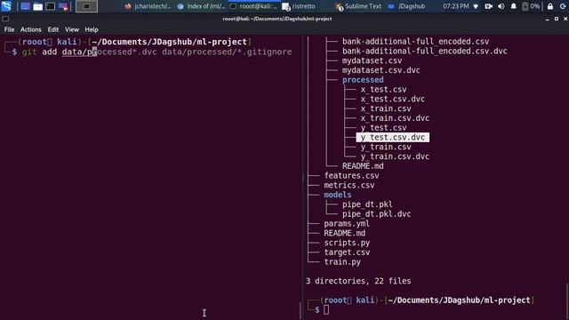Open the Edit menu
The height and width of the screenshot is (320, 569).
[53, 29]
